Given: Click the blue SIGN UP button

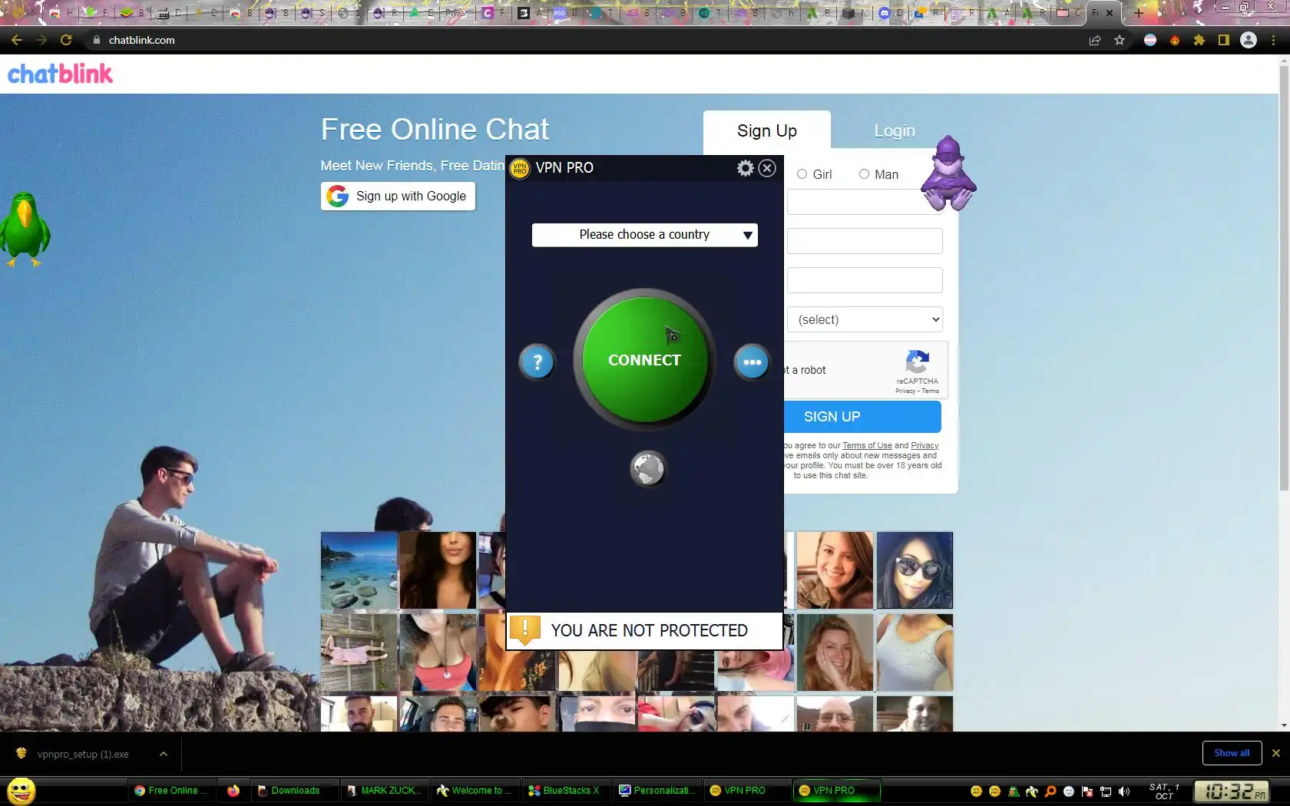Looking at the screenshot, I should [862, 417].
